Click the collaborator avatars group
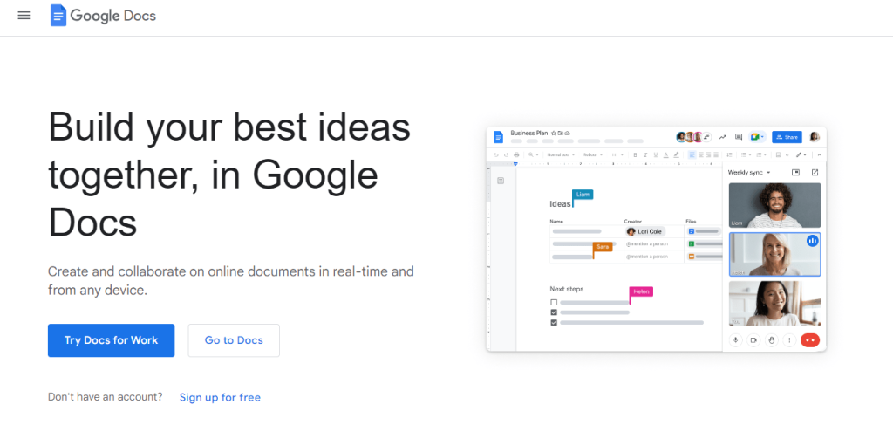The image size is (893, 425). click(693, 137)
